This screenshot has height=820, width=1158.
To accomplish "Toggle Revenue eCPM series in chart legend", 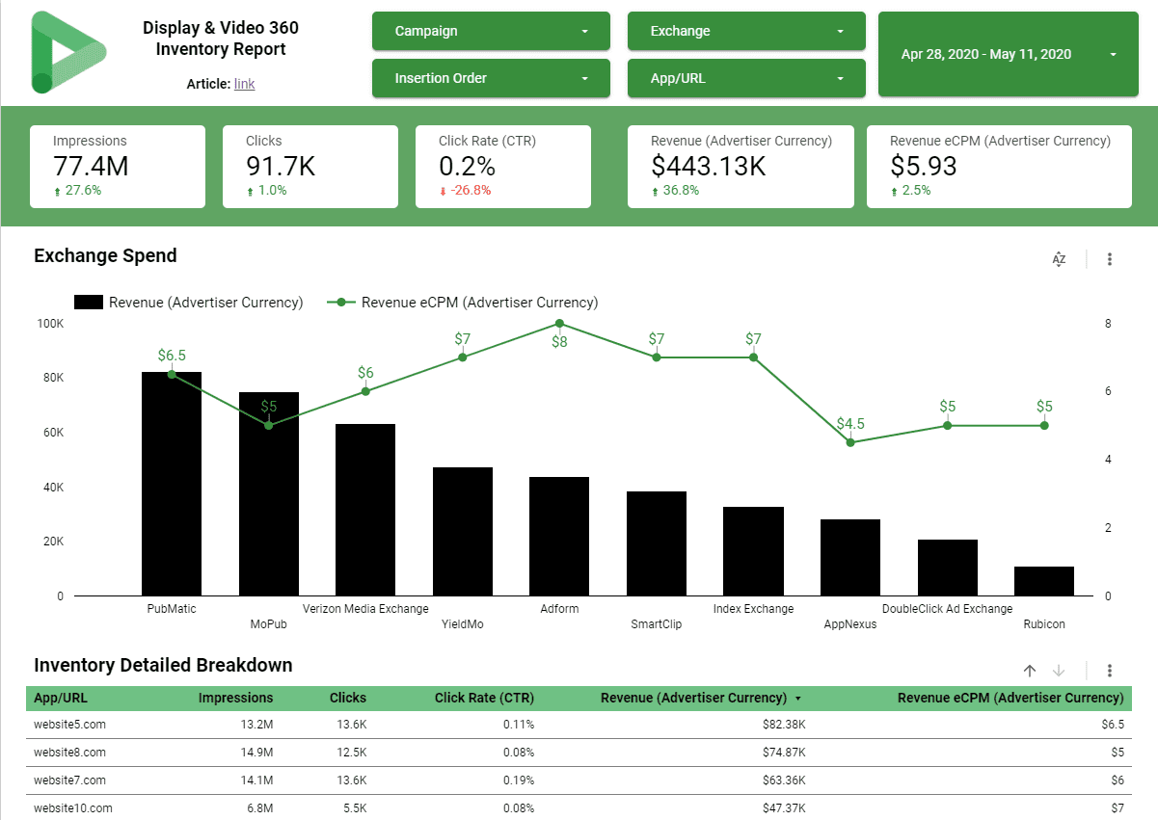I will pyautogui.click(x=463, y=303).
